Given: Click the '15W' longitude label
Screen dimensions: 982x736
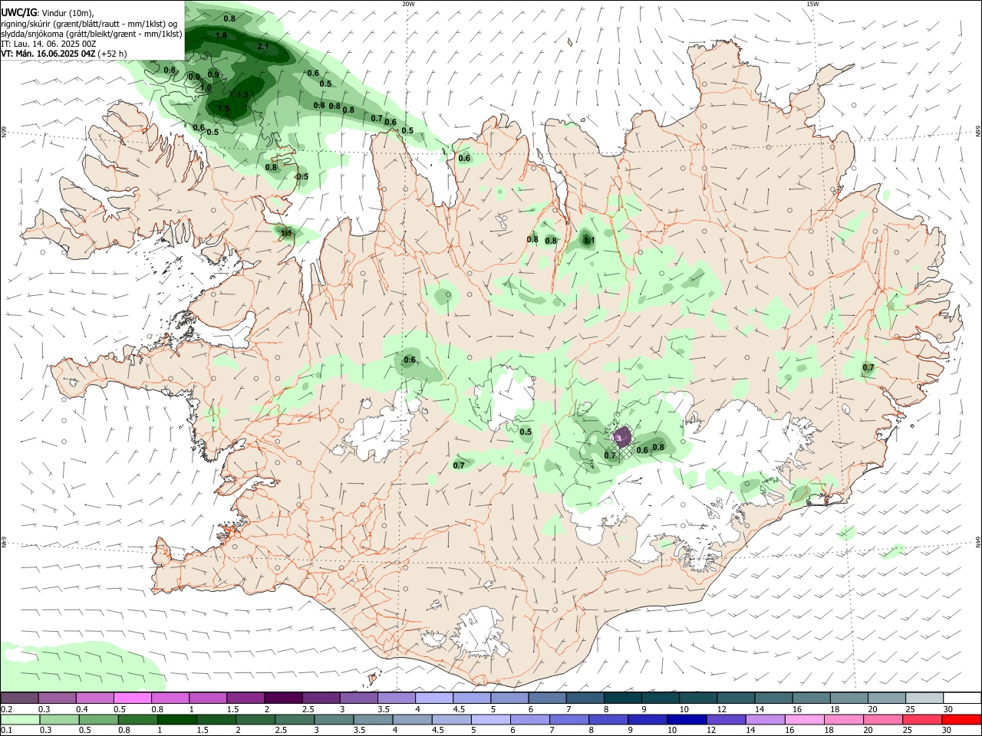Looking at the screenshot, I should [812, 4].
